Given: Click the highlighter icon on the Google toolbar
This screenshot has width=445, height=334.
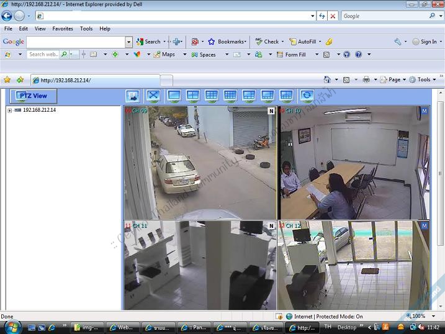Looking at the screenshot, I should pos(329,42).
